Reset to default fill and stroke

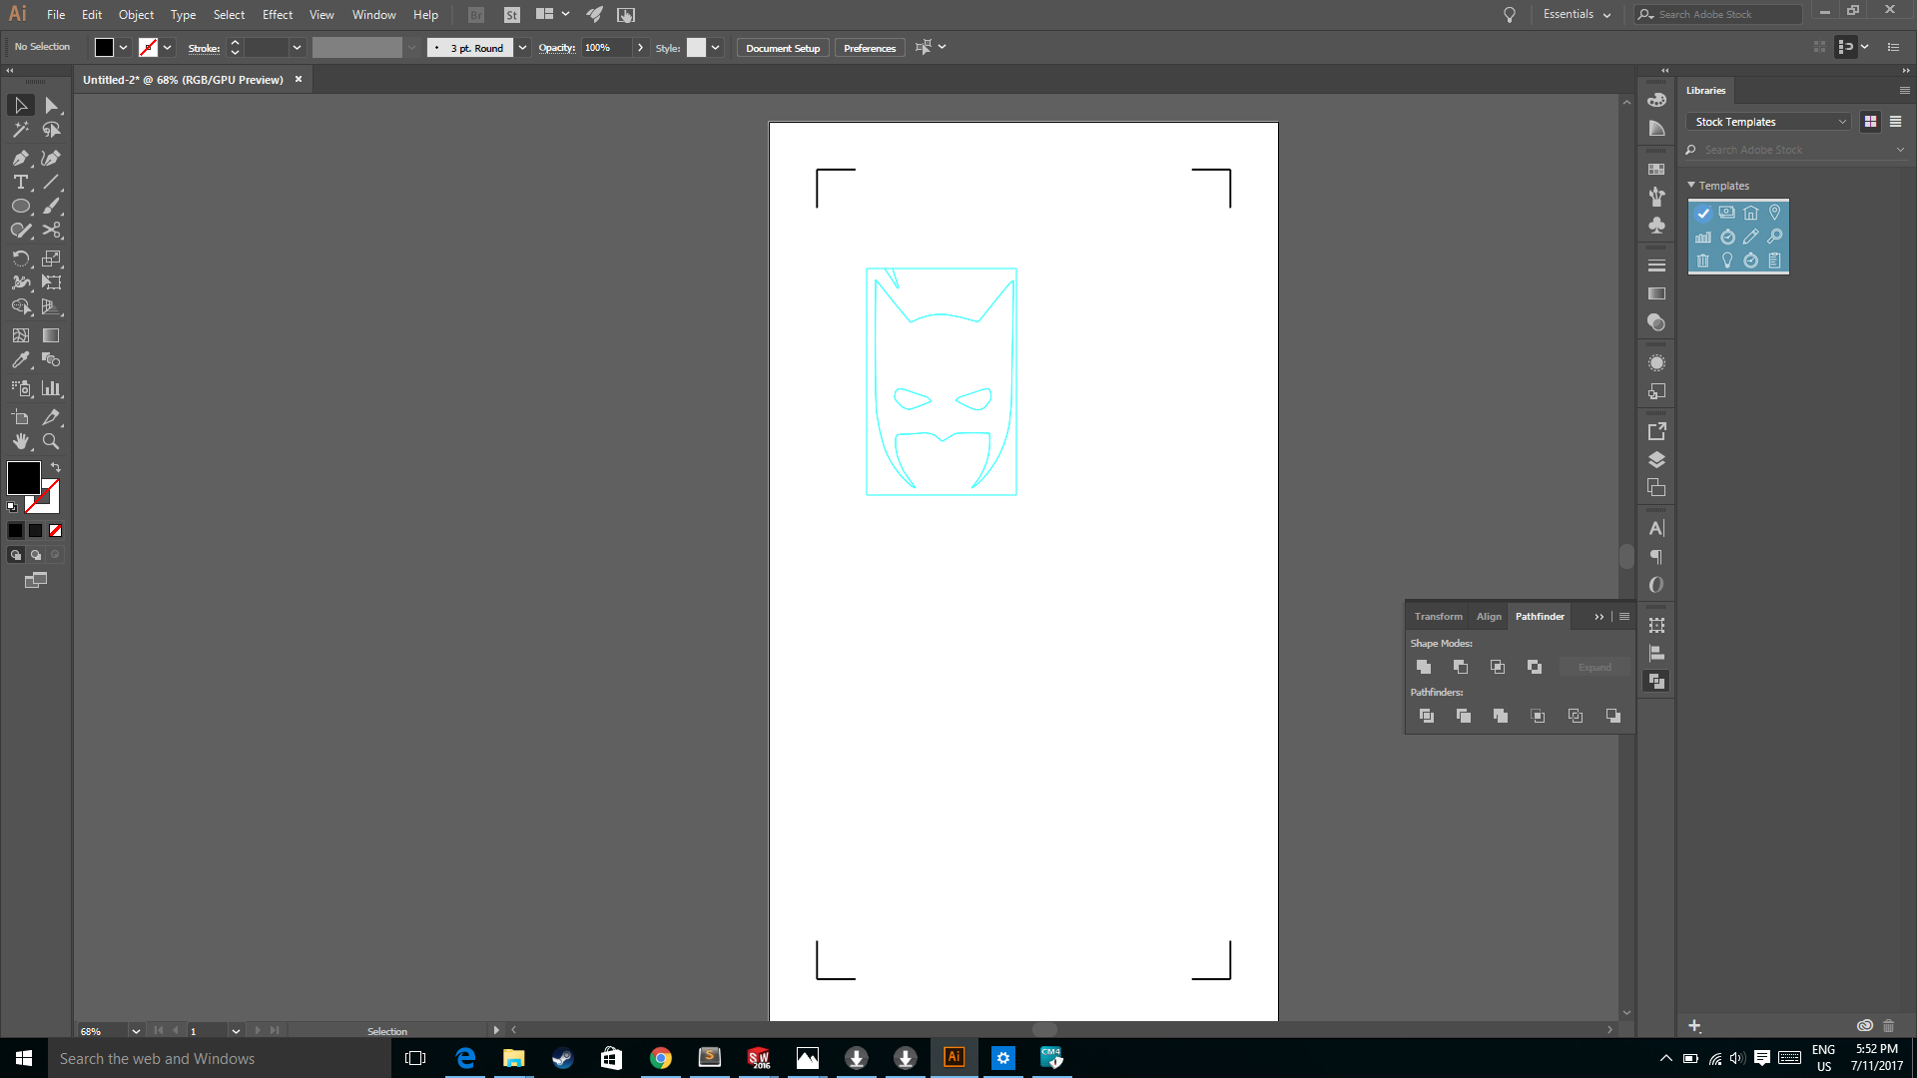click(12, 507)
